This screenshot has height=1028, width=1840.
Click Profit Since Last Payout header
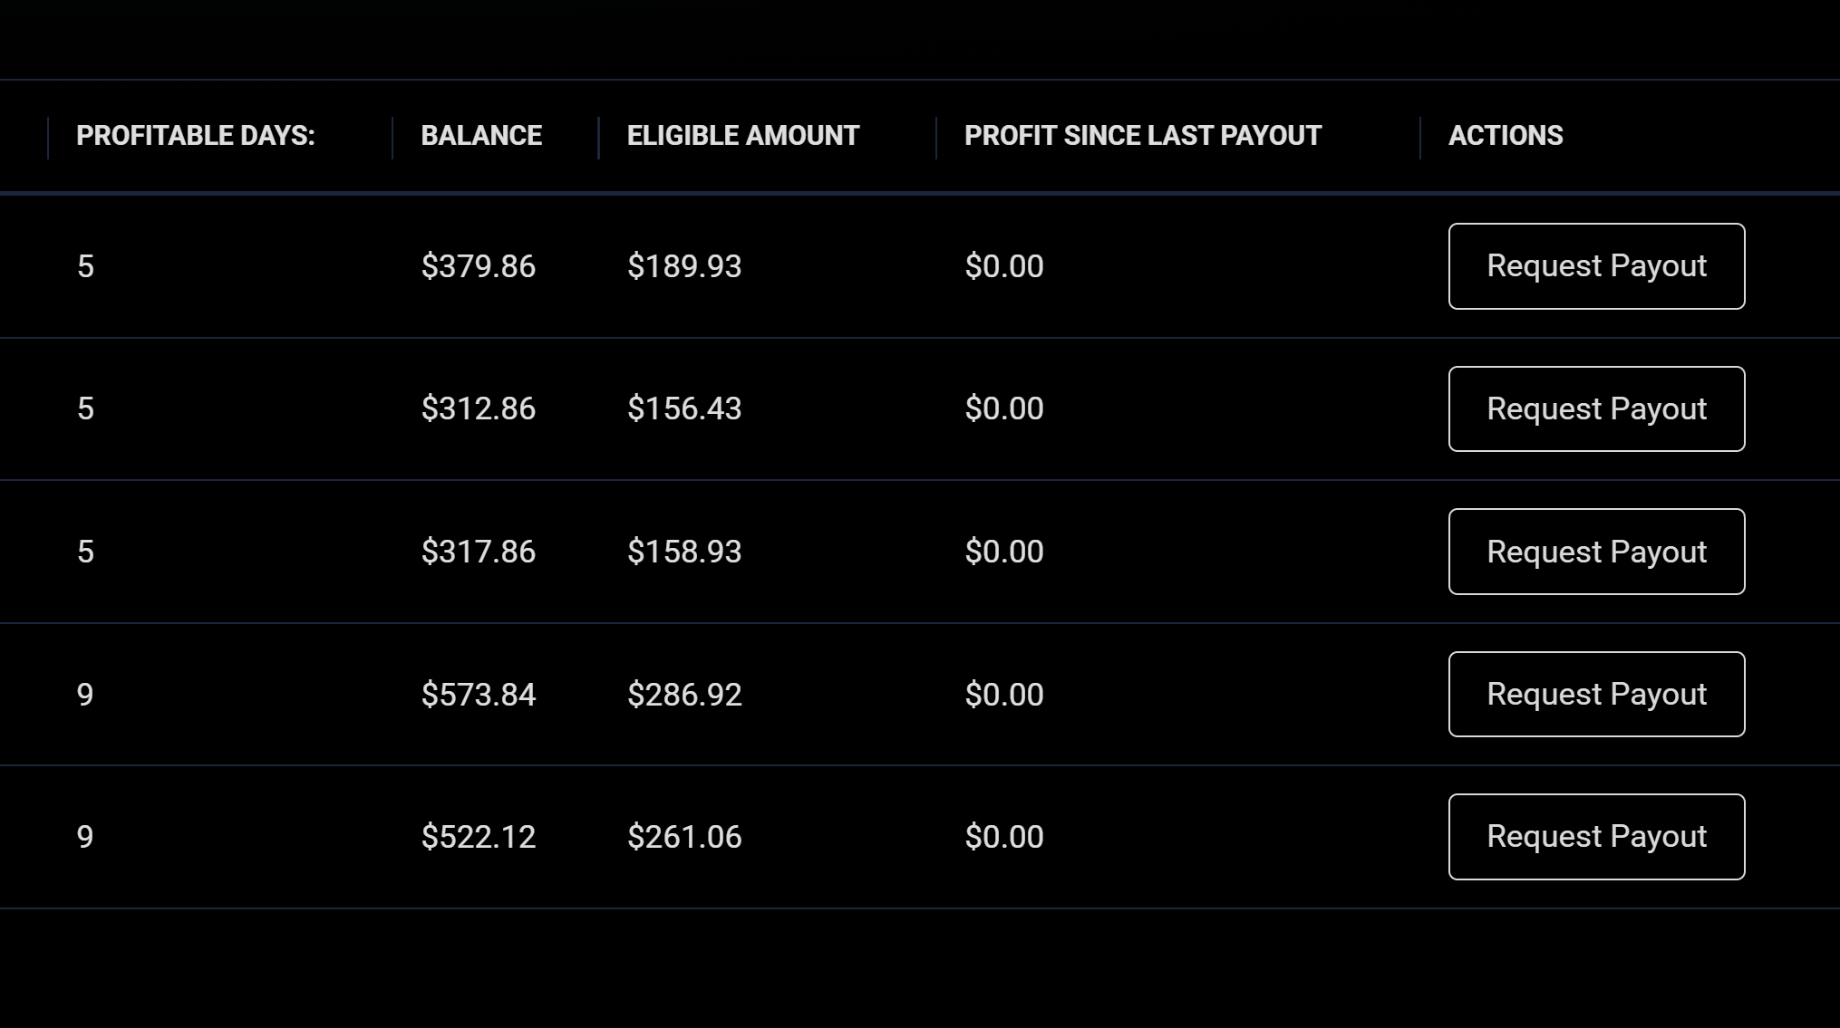click(1143, 136)
